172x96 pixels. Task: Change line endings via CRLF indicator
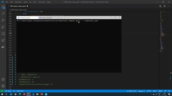[x=155, y=91]
